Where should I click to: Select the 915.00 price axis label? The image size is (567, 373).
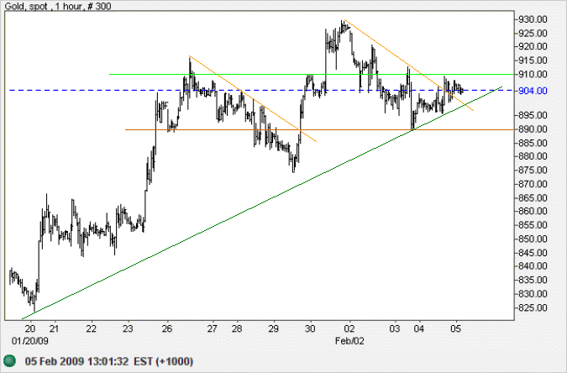533,60
